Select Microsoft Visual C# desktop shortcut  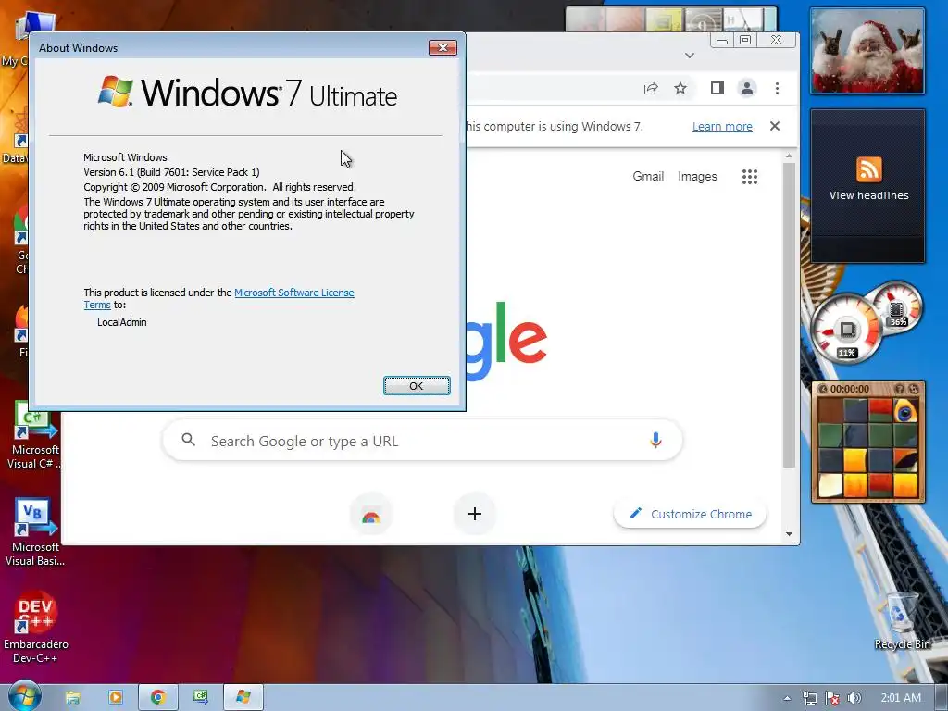coord(34,435)
